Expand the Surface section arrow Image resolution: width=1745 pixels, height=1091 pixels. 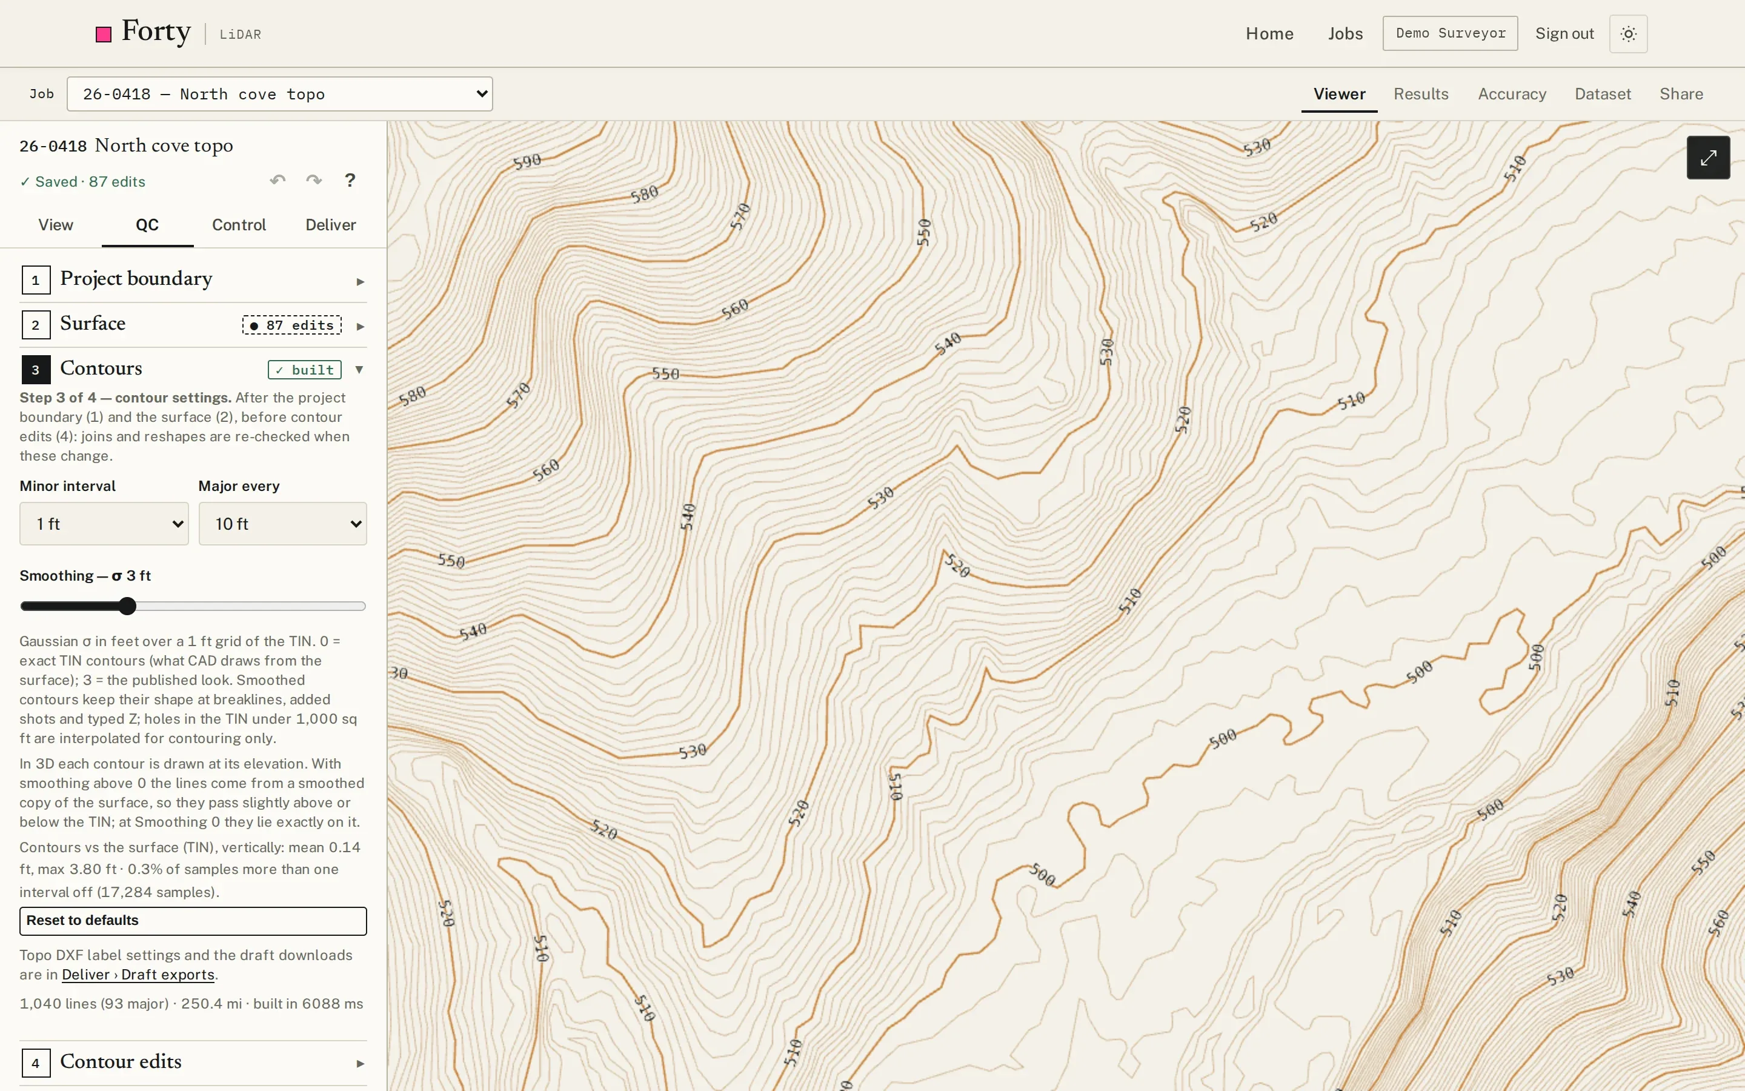(360, 326)
